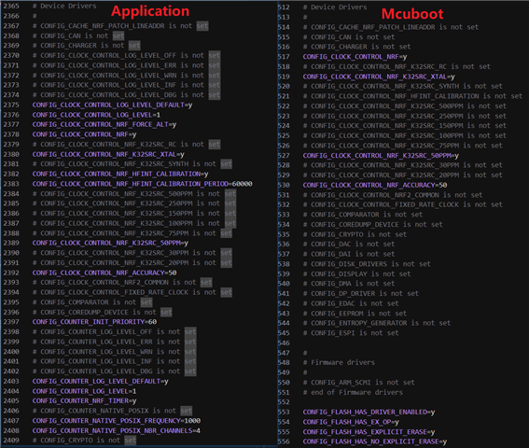
Task: Click CONFIG_COUNTER_LOG_LEVEL_OFF comment line
Action: (x=115, y=332)
